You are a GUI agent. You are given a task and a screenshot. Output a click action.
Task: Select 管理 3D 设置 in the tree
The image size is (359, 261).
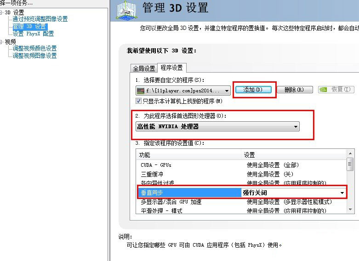(x=30, y=27)
